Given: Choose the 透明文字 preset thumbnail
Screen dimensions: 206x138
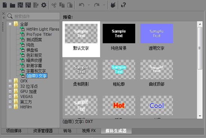Looking at the screenshot, I should [157, 34].
